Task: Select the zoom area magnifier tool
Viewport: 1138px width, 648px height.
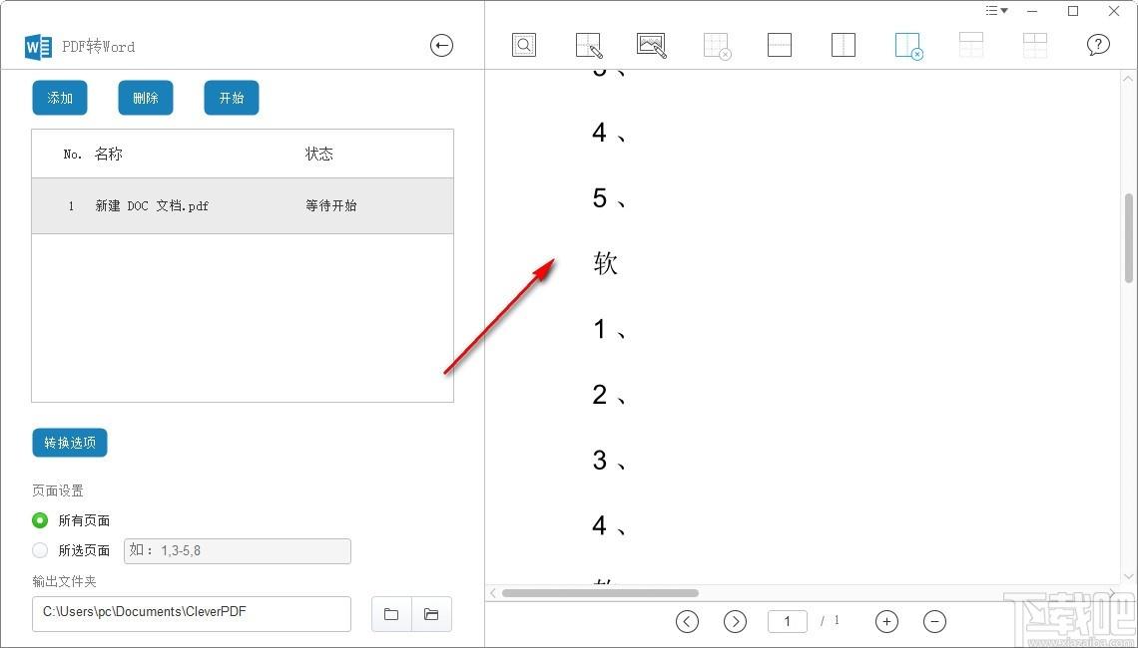Action: (x=524, y=45)
